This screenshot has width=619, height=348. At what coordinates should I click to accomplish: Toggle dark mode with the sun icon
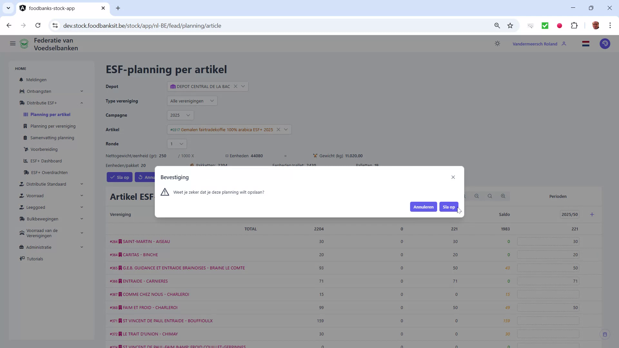[497, 43]
